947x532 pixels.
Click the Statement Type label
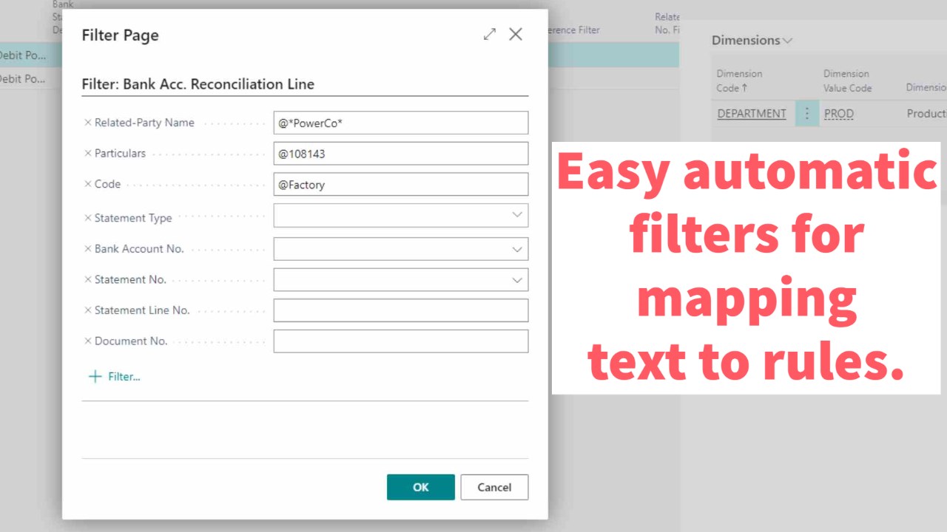click(133, 218)
